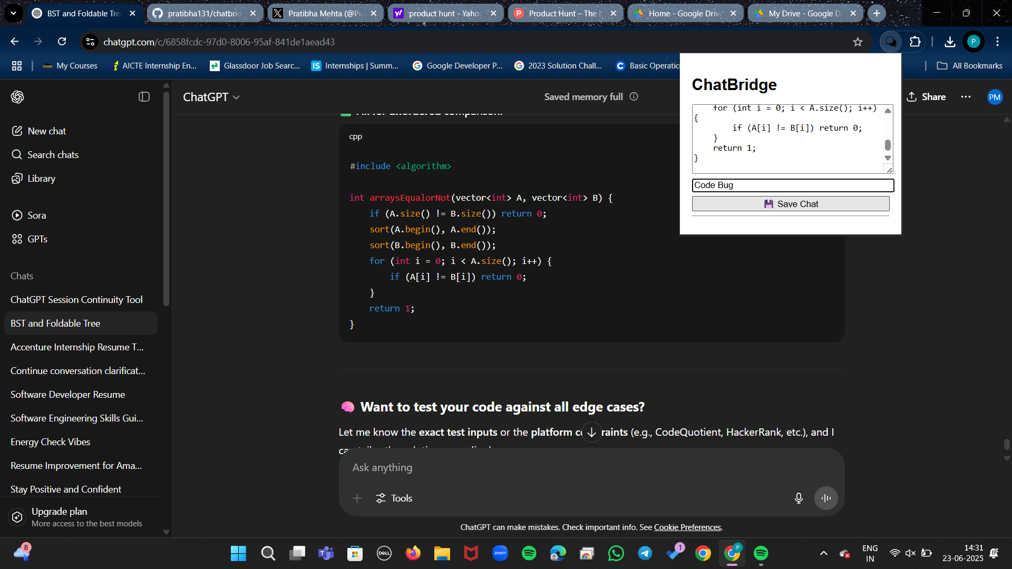
Task: Open the Tools menu in composer
Action: coord(394,498)
